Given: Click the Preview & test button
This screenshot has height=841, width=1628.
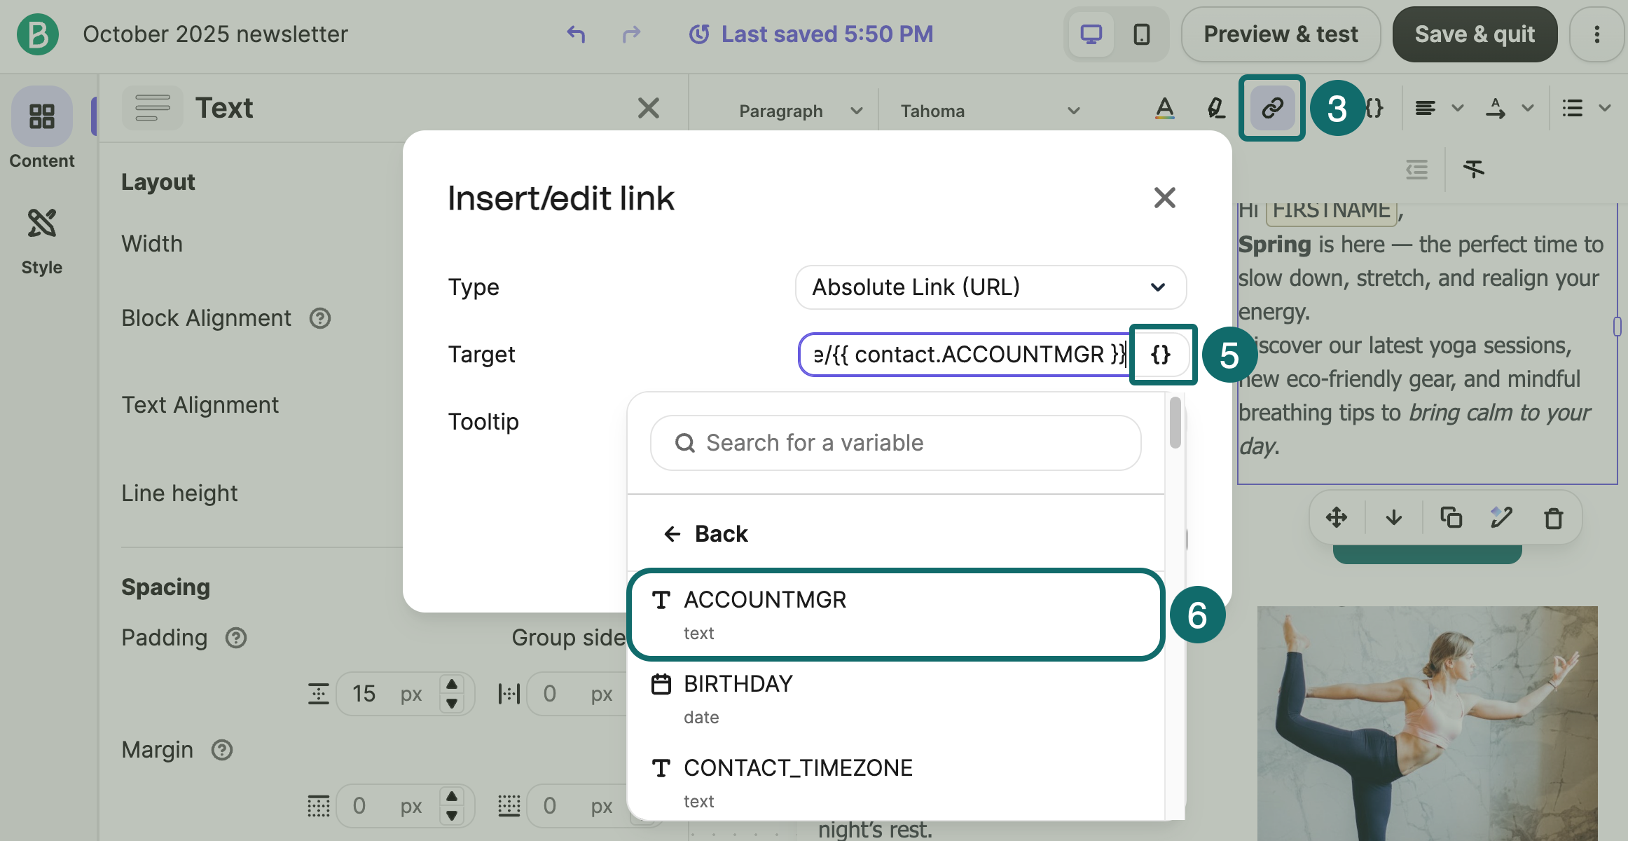Looking at the screenshot, I should (x=1280, y=34).
